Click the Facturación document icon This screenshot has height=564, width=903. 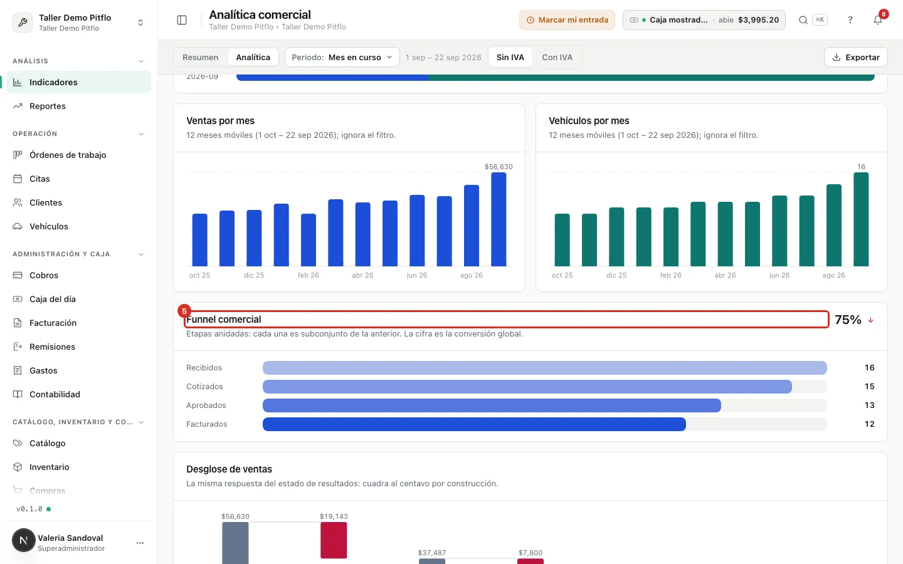pos(18,323)
